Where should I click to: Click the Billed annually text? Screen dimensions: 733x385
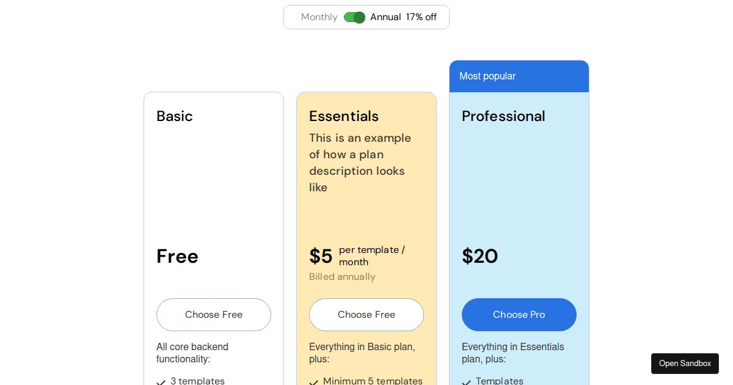[342, 276]
